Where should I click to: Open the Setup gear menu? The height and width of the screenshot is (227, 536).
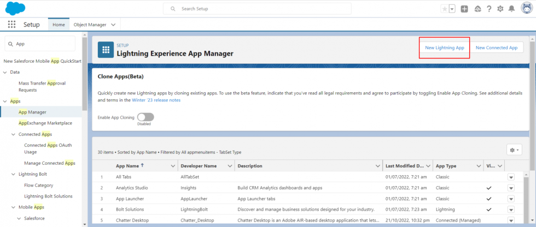click(x=500, y=9)
